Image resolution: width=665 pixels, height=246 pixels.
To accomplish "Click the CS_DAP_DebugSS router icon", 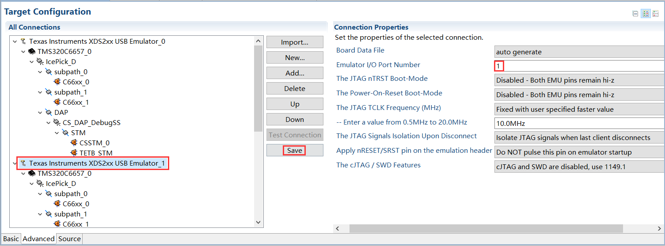I will tap(57, 123).
